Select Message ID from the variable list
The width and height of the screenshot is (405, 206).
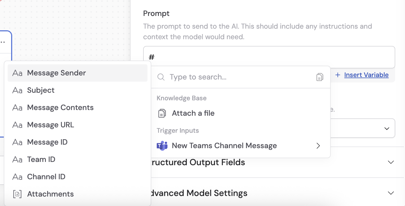47,142
